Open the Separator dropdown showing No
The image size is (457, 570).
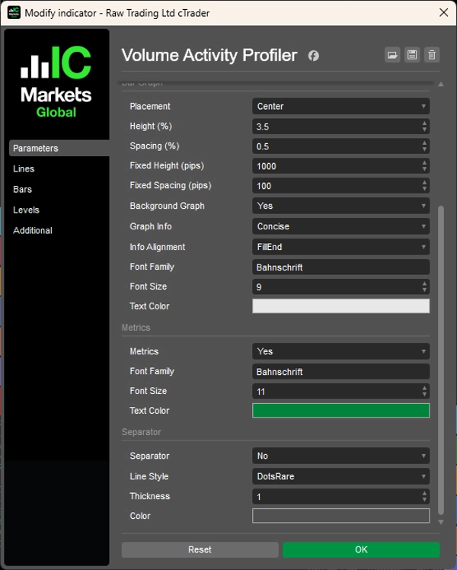(340, 456)
